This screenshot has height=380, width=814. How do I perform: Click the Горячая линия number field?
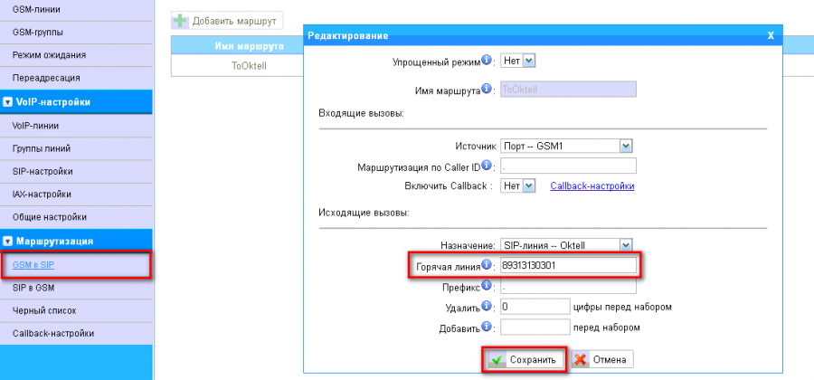point(568,266)
